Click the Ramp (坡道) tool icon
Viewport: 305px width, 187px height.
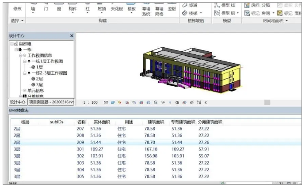coord(184,5)
